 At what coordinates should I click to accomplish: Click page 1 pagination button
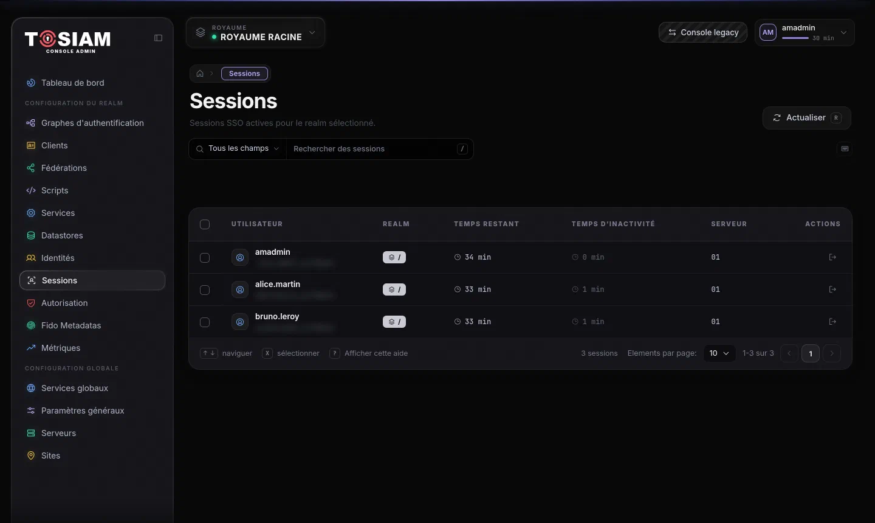(811, 353)
